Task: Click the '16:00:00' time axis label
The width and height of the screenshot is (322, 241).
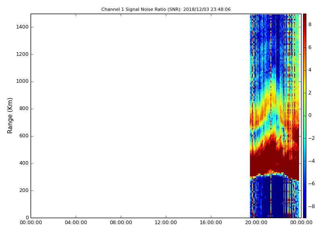Action: [x=211, y=223]
